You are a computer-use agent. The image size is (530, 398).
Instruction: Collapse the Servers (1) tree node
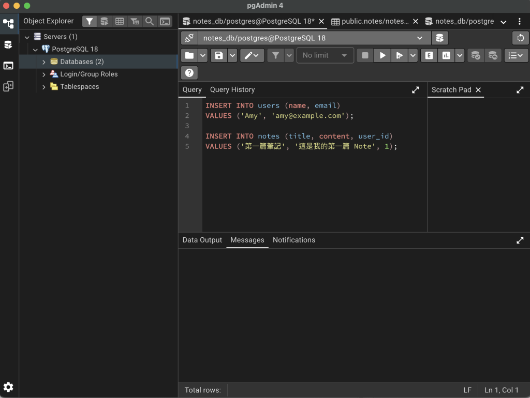tap(27, 37)
